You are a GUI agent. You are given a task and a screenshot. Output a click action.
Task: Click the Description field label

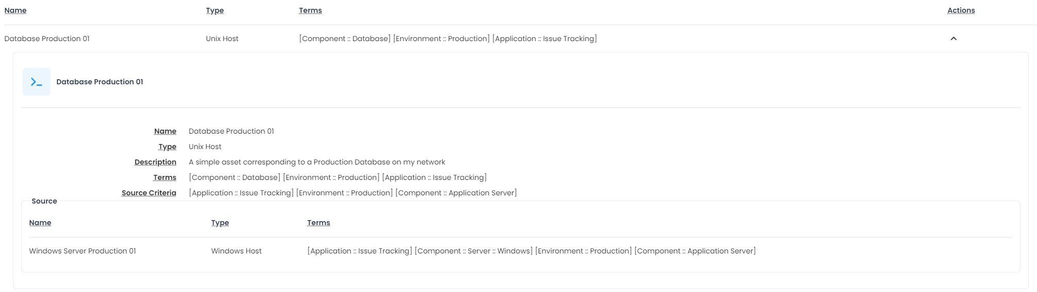[x=155, y=162]
